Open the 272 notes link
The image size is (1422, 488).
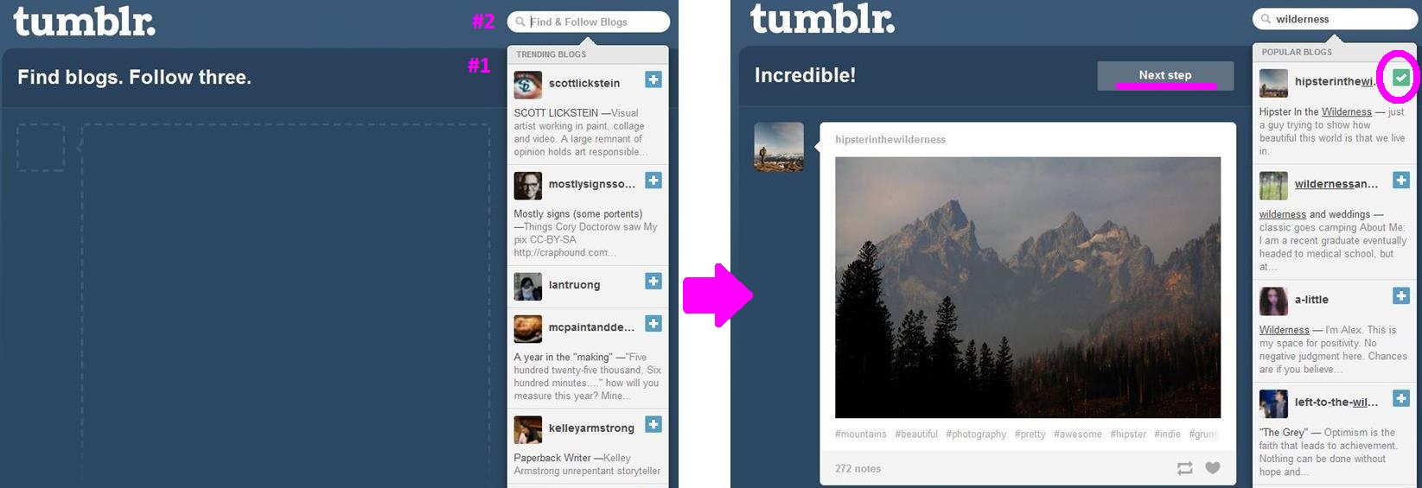[858, 469]
